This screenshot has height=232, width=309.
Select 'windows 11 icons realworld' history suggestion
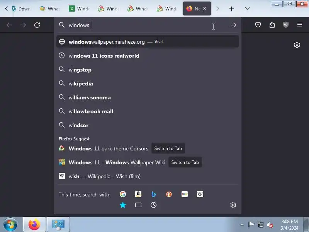148,56
